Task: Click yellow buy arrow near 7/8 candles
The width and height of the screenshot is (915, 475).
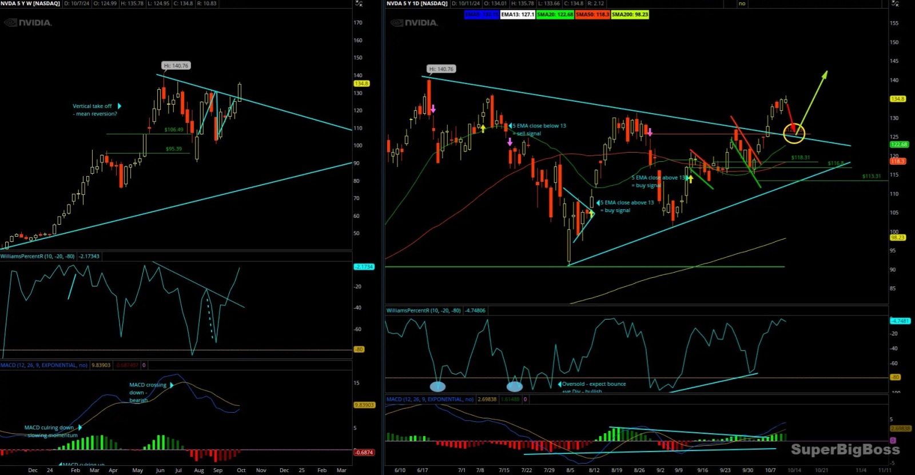Action: click(483, 129)
